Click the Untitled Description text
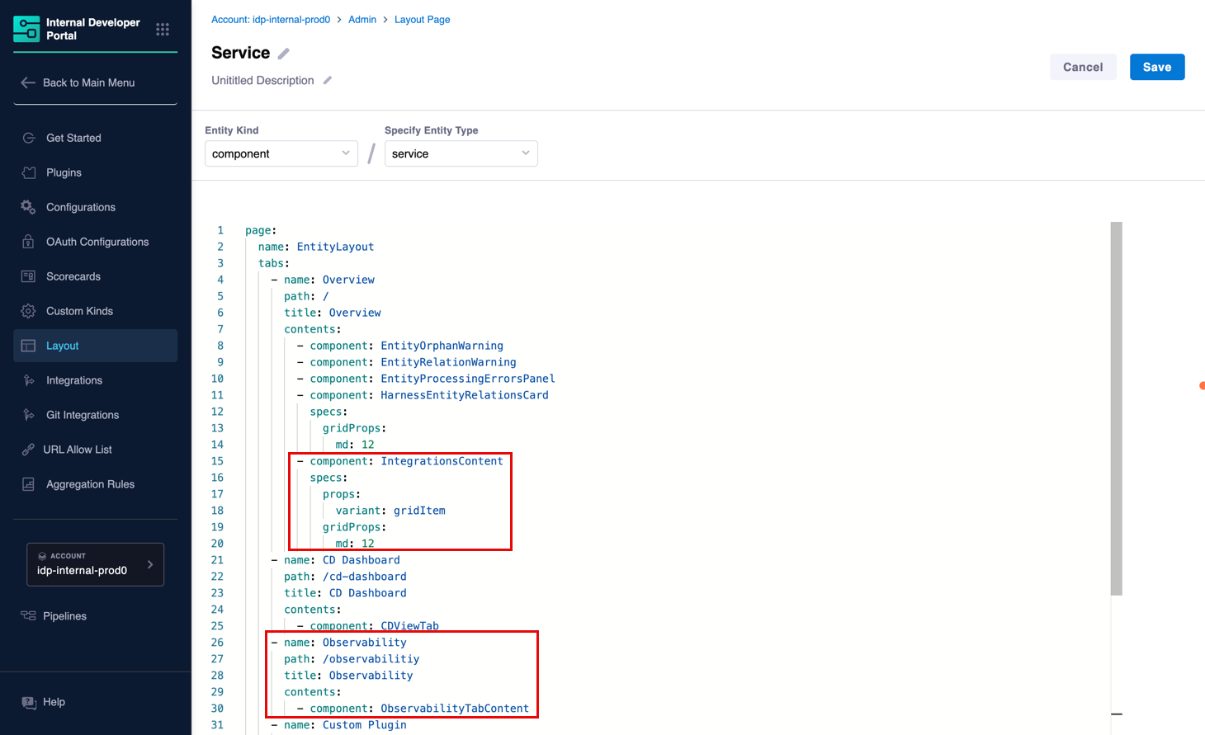The image size is (1205, 735). tap(262, 80)
